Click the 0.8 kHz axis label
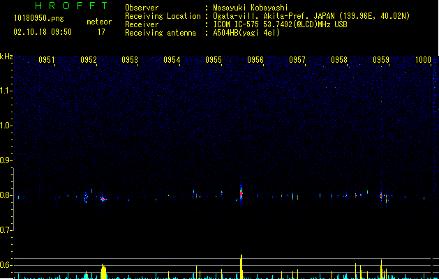439x279 pixels. (x=6, y=195)
